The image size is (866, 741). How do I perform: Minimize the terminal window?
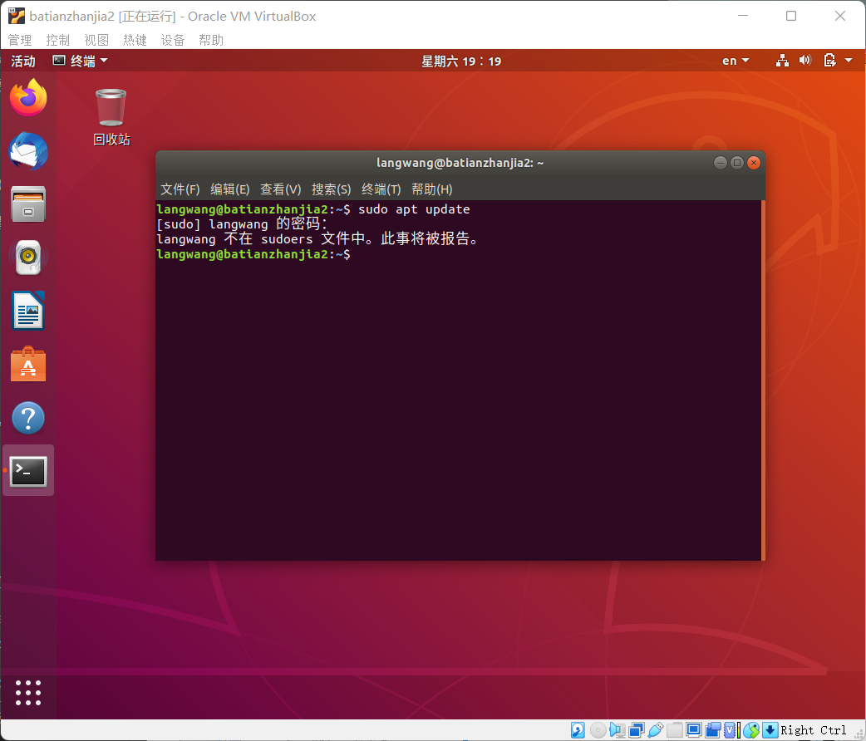click(x=721, y=162)
